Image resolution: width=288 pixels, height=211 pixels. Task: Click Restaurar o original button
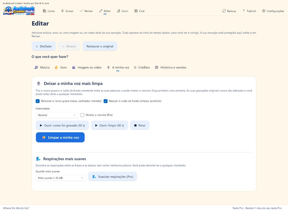100,46
